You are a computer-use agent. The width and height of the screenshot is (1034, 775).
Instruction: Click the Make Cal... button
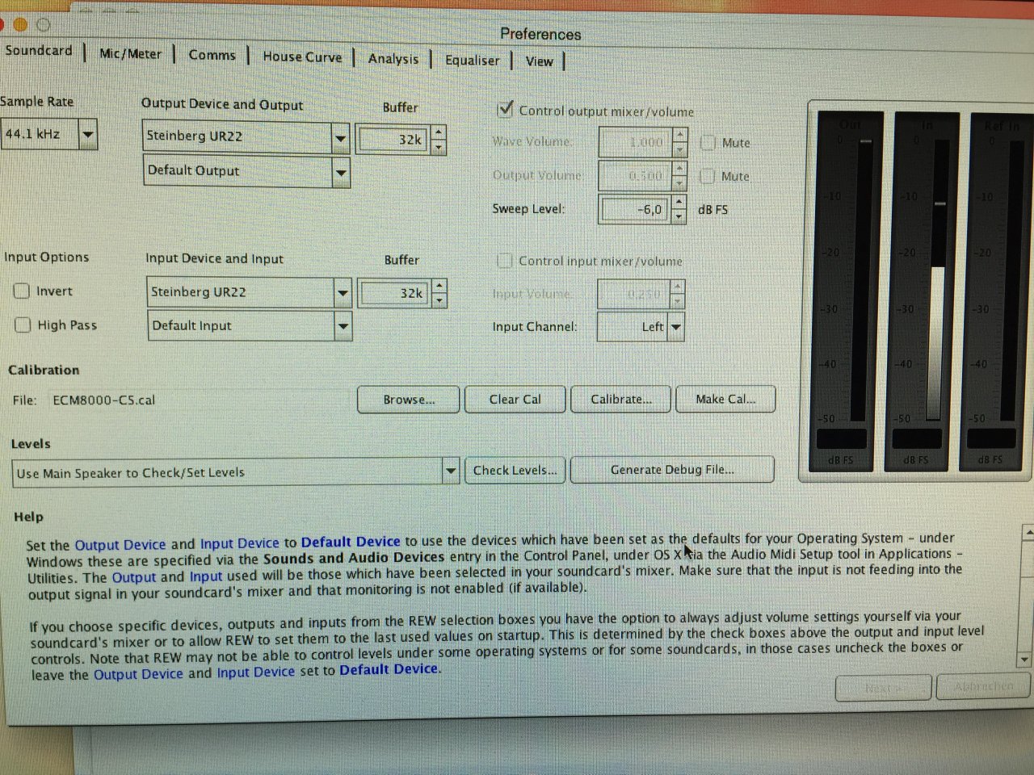pos(725,399)
